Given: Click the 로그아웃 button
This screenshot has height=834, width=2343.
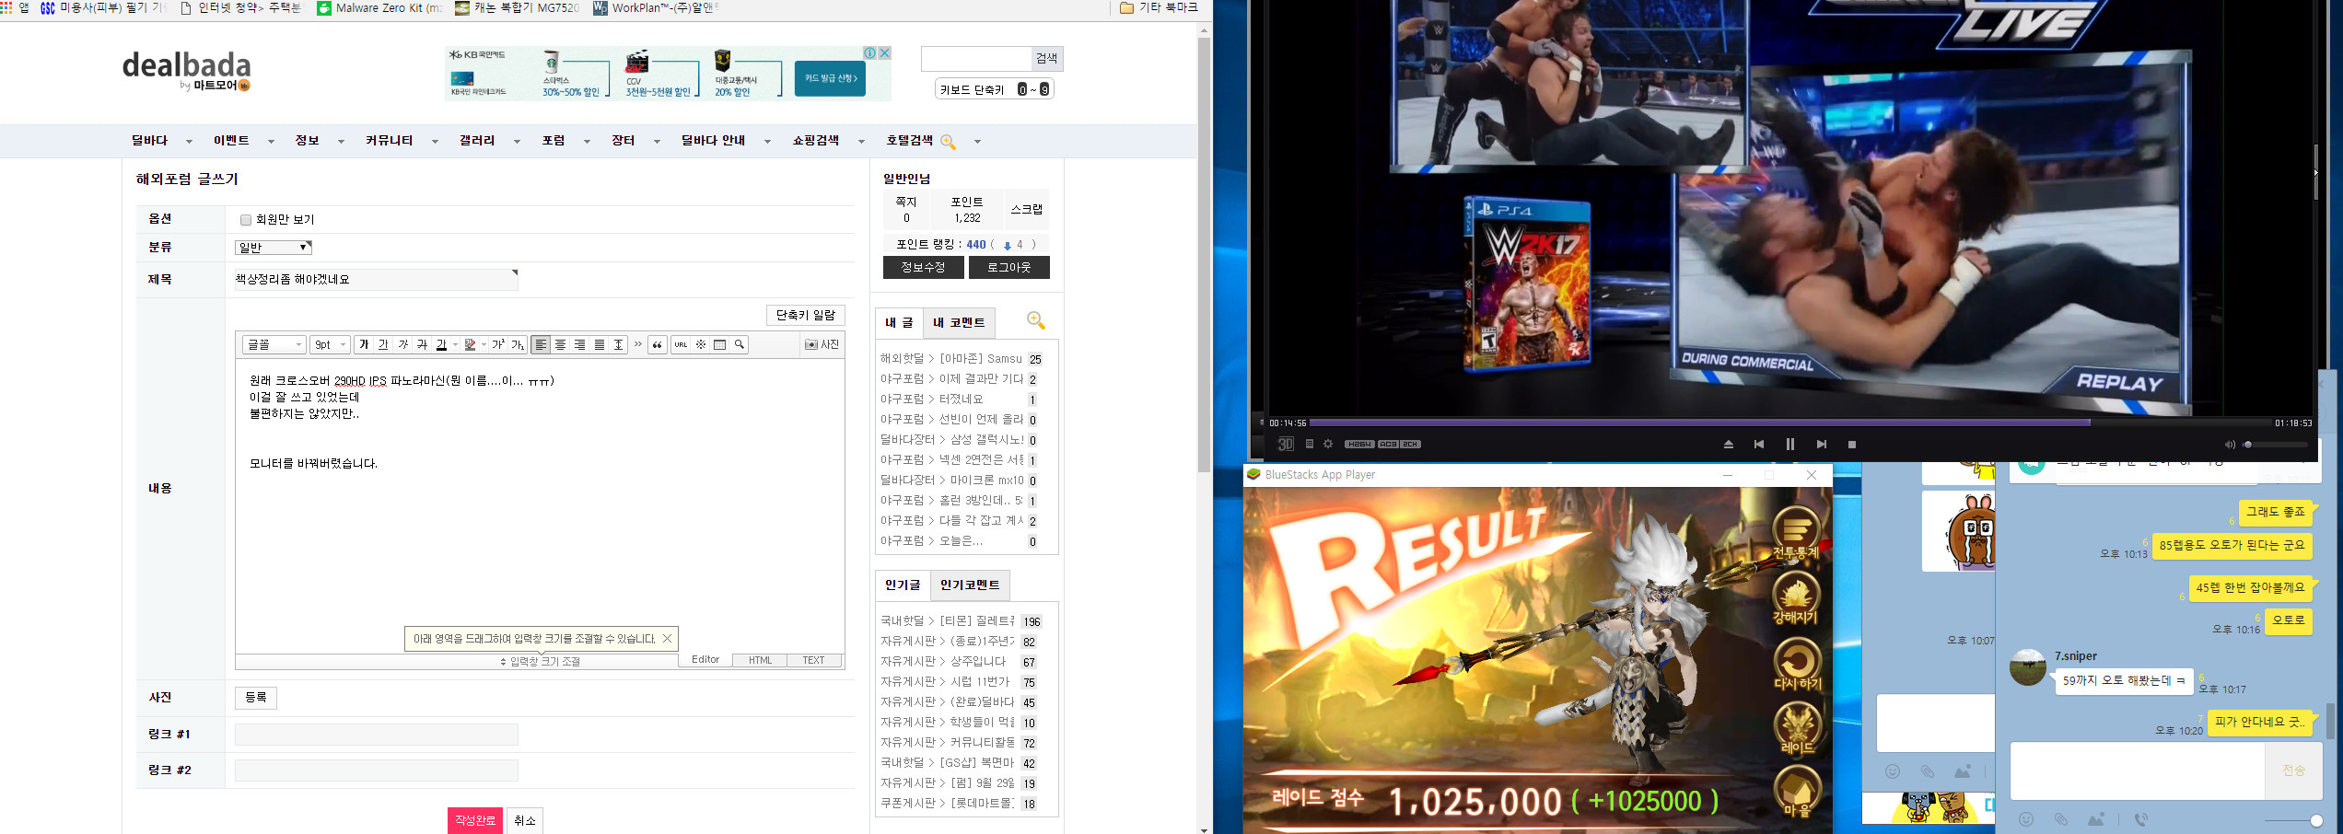Looking at the screenshot, I should click(x=1008, y=267).
